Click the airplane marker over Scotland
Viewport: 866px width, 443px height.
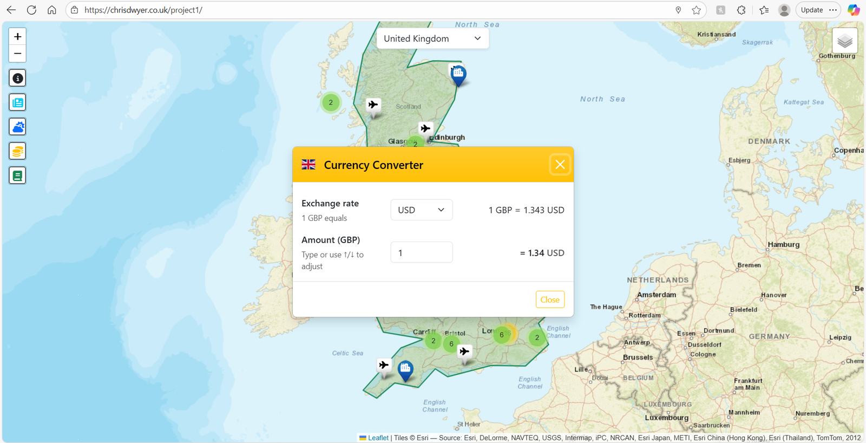tap(373, 105)
